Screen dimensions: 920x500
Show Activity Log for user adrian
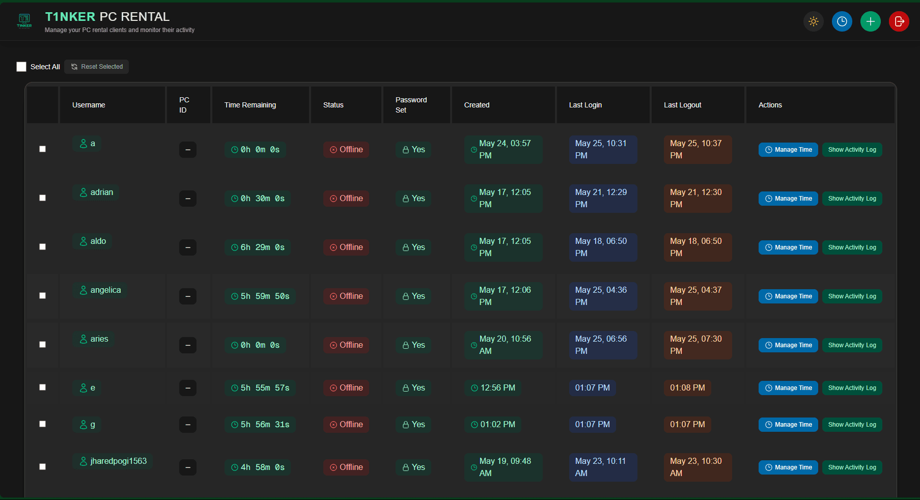point(852,199)
